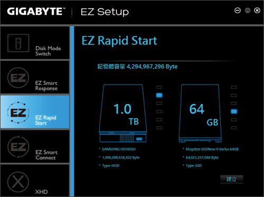
Task: Click the EZ Rapid Start dotted-circle icon
Action: (x=18, y=112)
